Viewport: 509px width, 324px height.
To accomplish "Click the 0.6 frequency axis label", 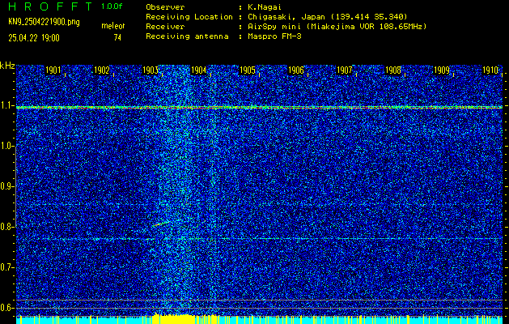I will tap(6, 308).
